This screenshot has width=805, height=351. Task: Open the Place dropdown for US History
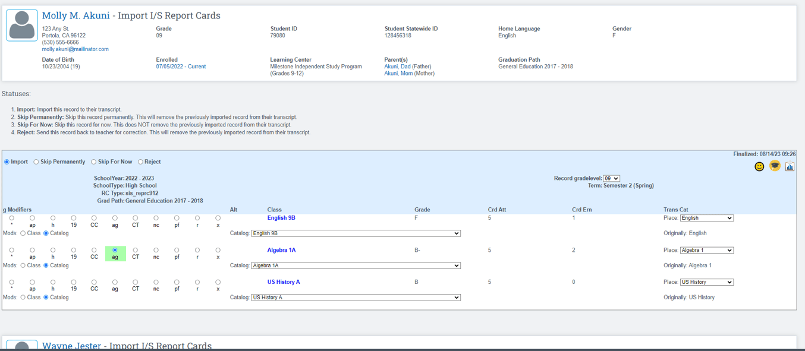[x=706, y=282]
